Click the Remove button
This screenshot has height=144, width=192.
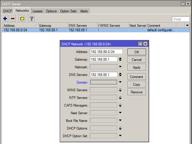coord(137,92)
